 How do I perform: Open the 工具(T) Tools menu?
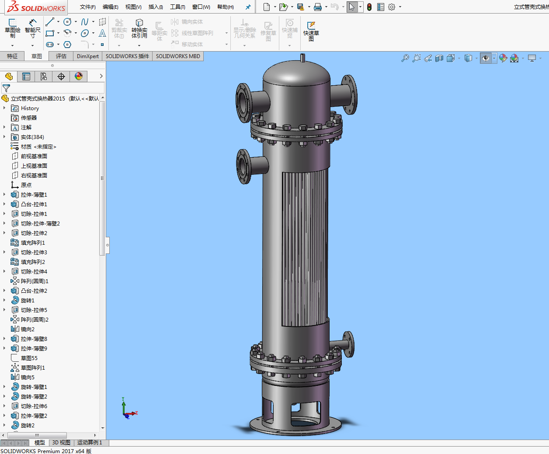(177, 7)
